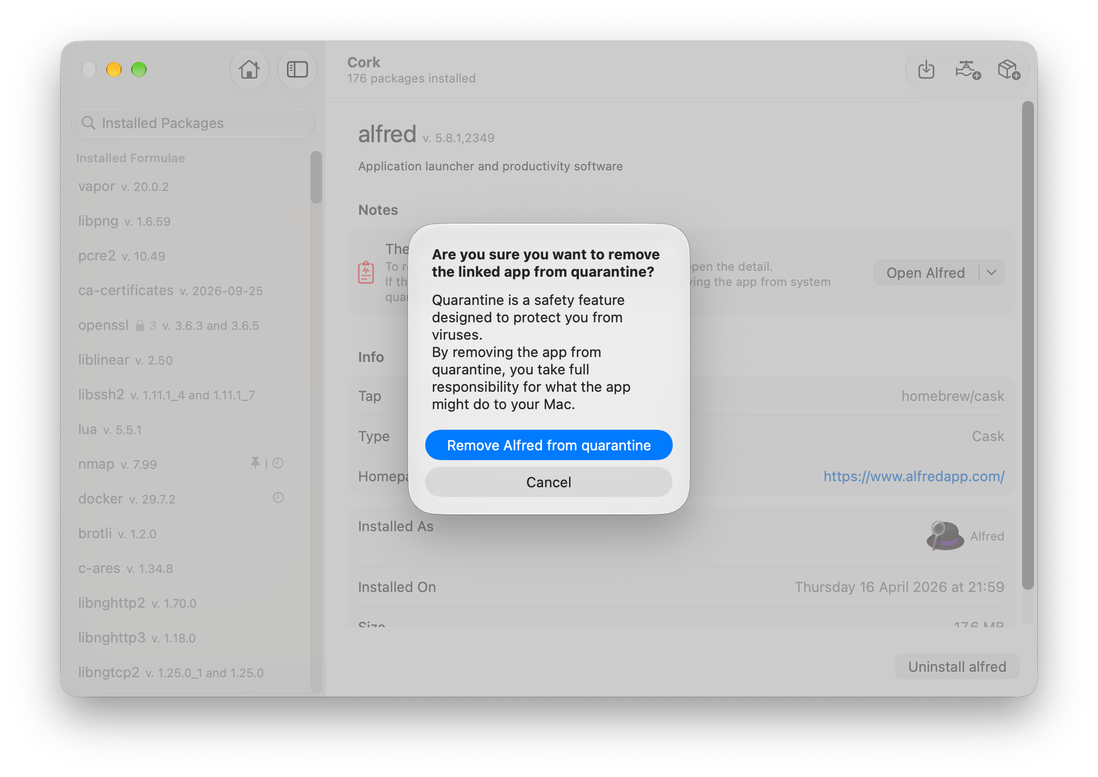Image resolution: width=1098 pixels, height=777 pixels.
Task: Click the install package box icon
Action: (x=1008, y=70)
